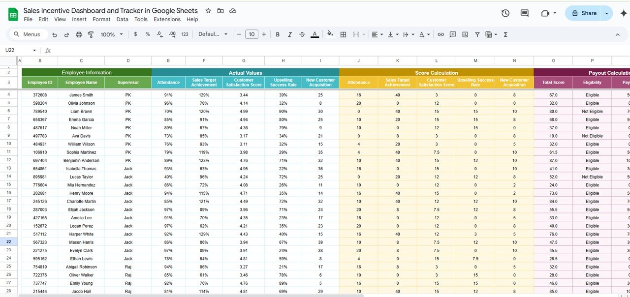The width and height of the screenshot is (630, 297).
Task: Click the Menus search box
Action: (29, 34)
